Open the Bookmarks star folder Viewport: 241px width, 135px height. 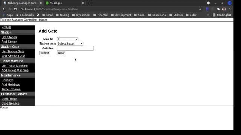25,15
